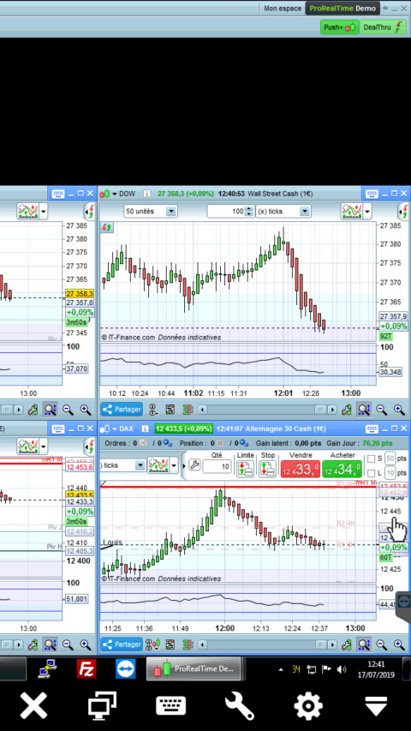Screen dimensions: 411x731
Task: Click the red Vendre sell button
Action: pos(300,469)
